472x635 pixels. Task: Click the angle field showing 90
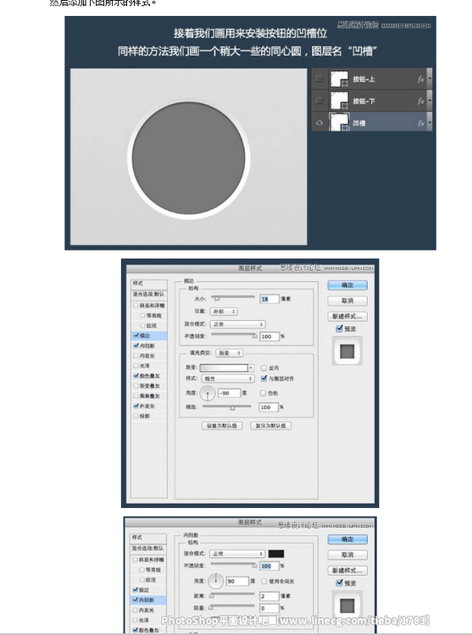coord(237,581)
